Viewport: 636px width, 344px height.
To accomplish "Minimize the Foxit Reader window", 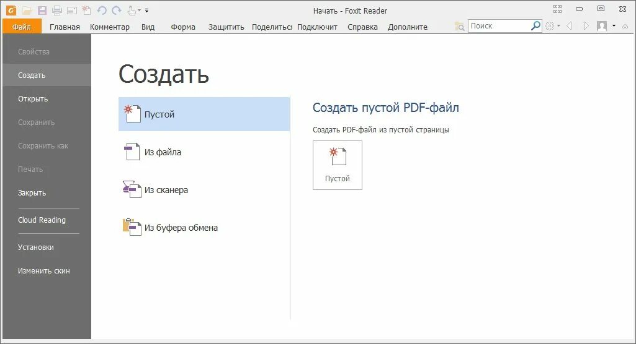I will (579, 9).
